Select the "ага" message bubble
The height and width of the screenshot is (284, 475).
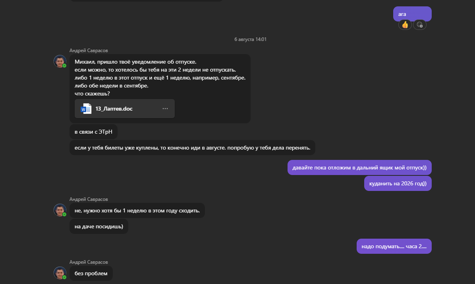[x=412, y=14]
